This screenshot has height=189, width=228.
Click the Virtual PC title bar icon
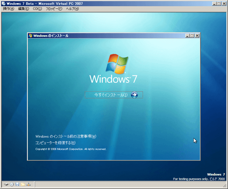coord(3,3)
